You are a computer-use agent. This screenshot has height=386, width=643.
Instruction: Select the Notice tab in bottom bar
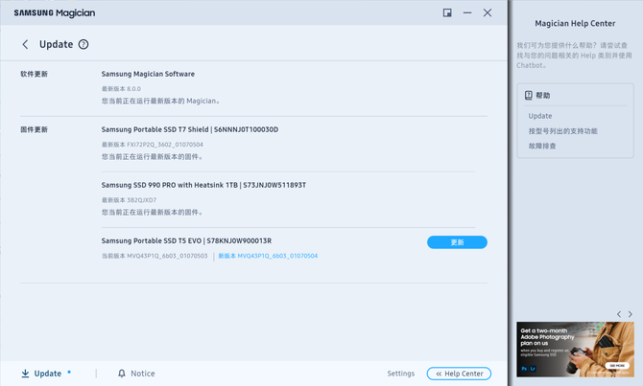[x=142, y=374]
